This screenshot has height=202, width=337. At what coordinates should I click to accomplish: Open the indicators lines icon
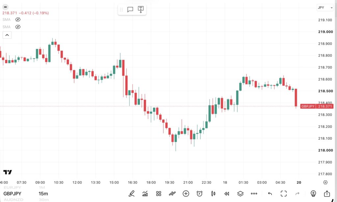tap(172, 194)
